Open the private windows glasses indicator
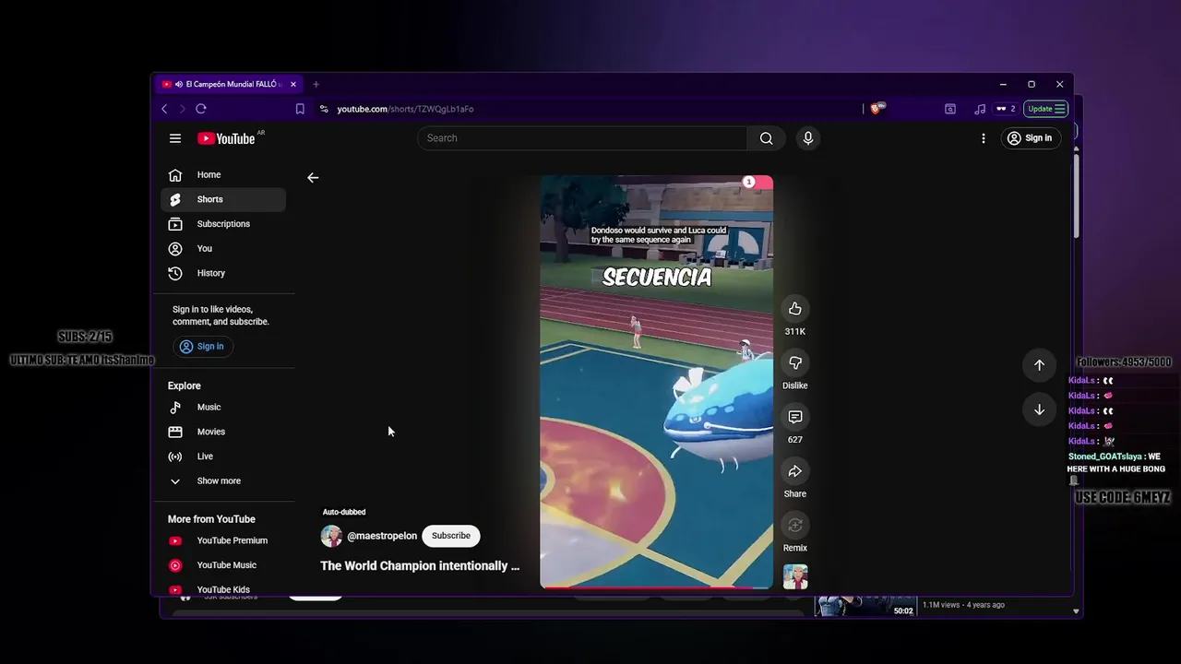Viewport: 1181px width, 664px height. point(1006,109)
